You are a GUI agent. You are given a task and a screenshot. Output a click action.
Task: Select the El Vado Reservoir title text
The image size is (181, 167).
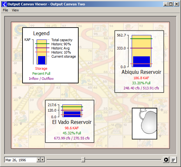click(72, 122)
